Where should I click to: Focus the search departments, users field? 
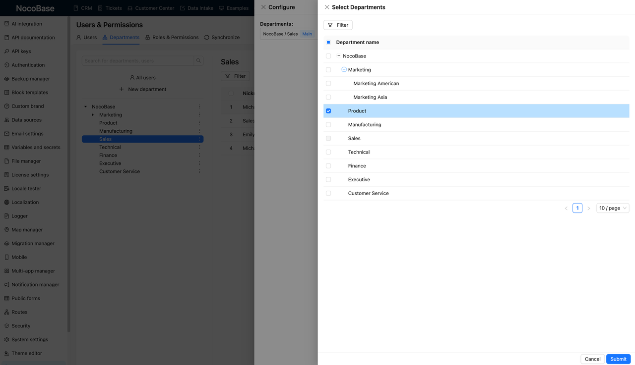click(138, 61)
